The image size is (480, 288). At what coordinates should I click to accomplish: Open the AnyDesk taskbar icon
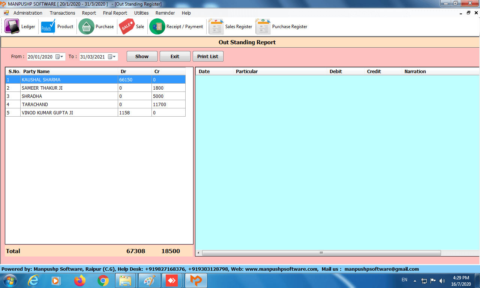pos(172,280)
